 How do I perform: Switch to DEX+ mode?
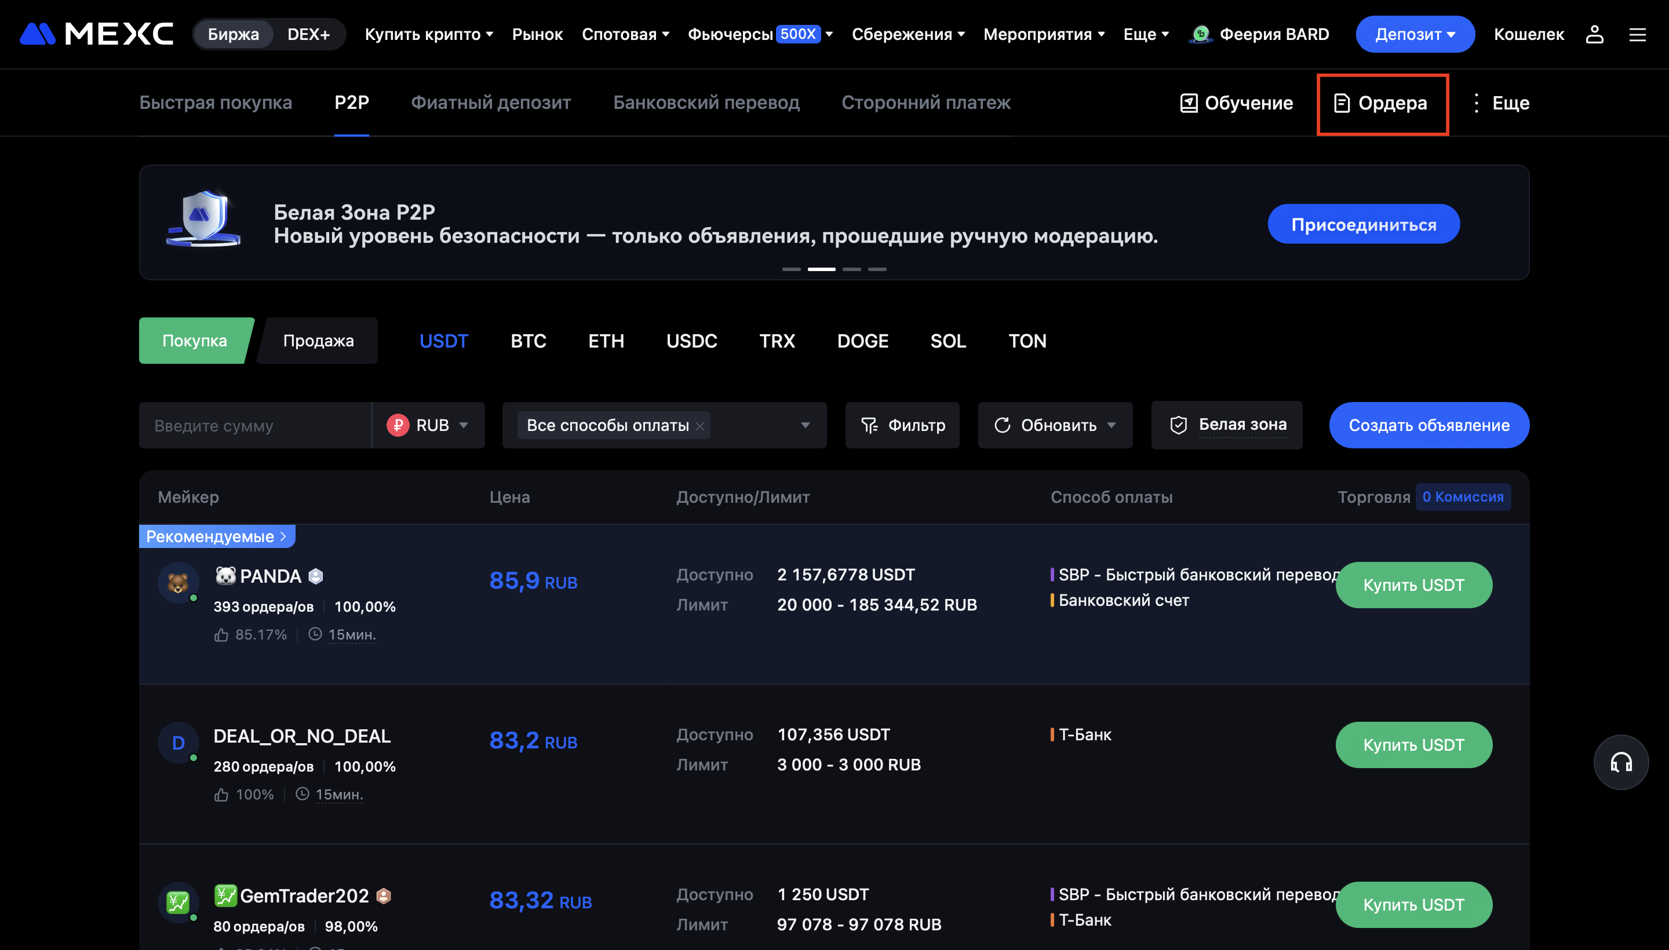308,34
